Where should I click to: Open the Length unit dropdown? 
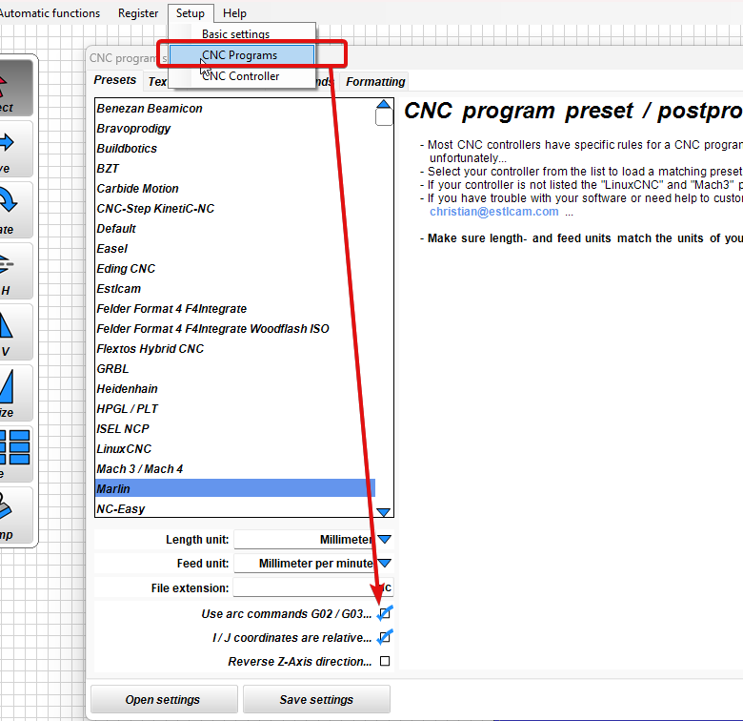[x=384, y=540]
